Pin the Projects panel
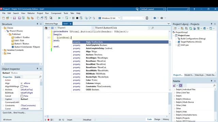 coord(212,24)
